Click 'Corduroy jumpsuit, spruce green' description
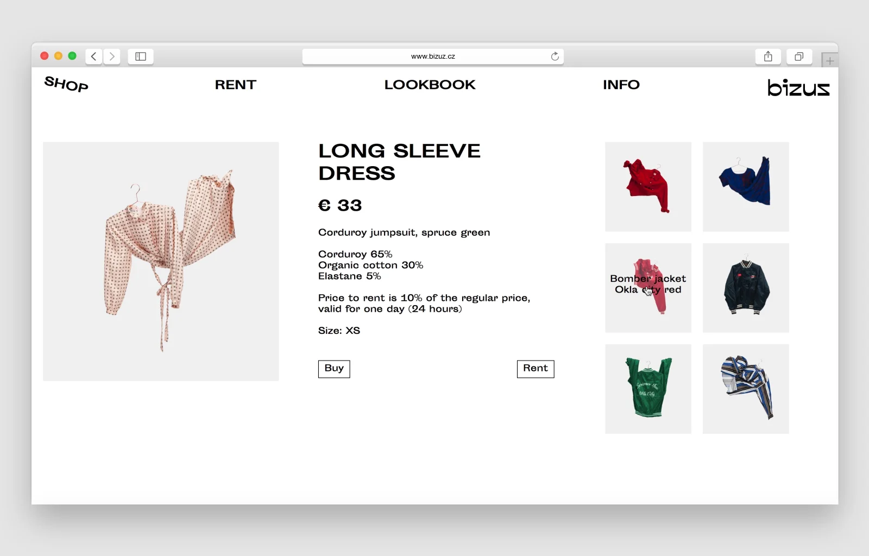869x556 pixels. click(404, 232)
